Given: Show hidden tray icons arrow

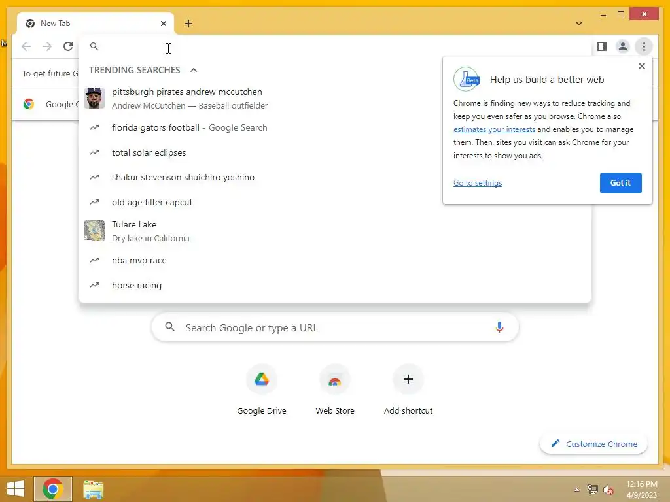Looking at the screenshot, I should point(576,490).
